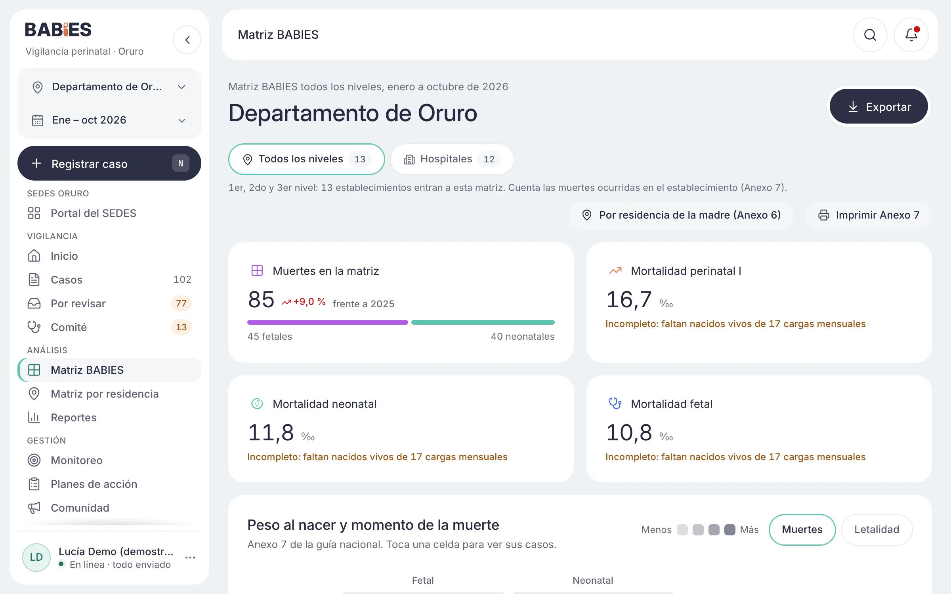Open the Reportes section

click(x=109, y=417)
